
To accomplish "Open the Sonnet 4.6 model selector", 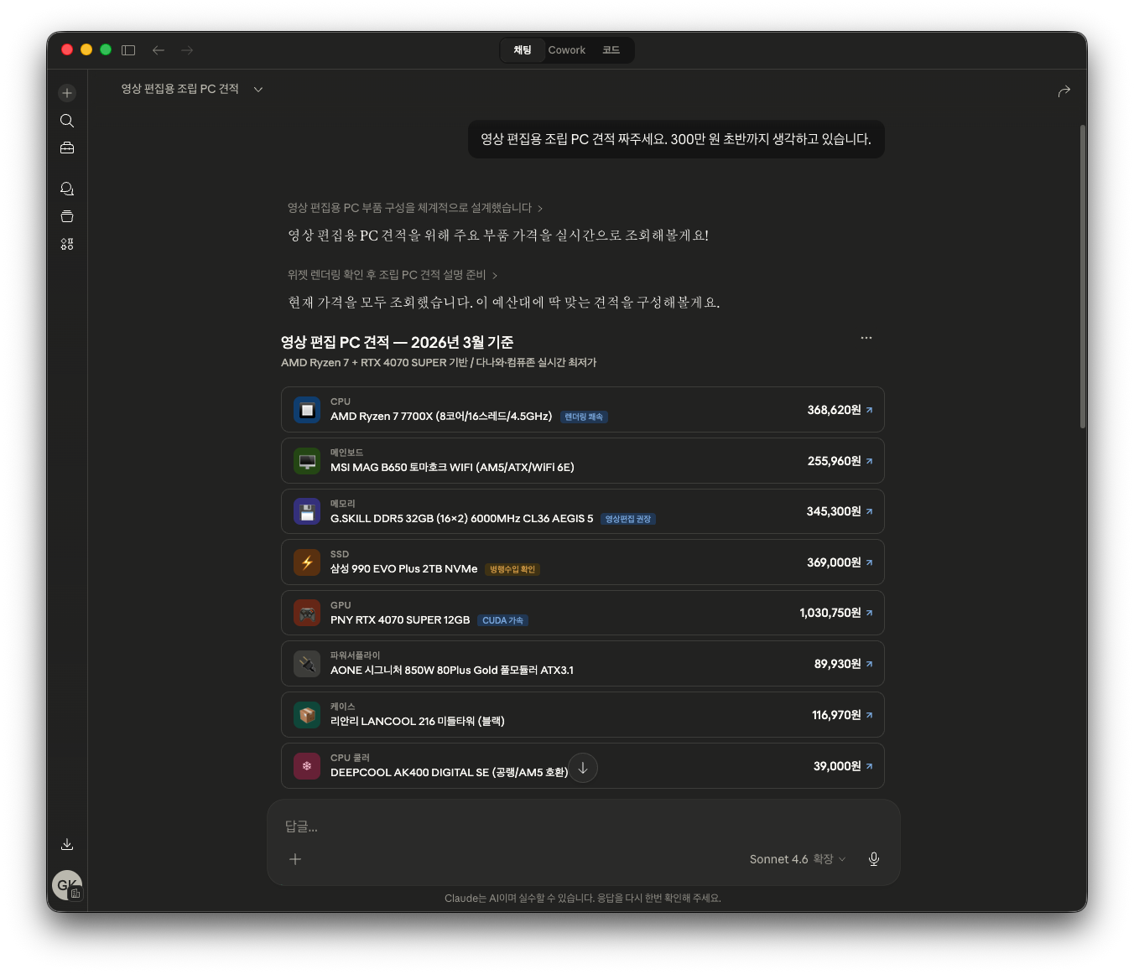I will point(798,859).
